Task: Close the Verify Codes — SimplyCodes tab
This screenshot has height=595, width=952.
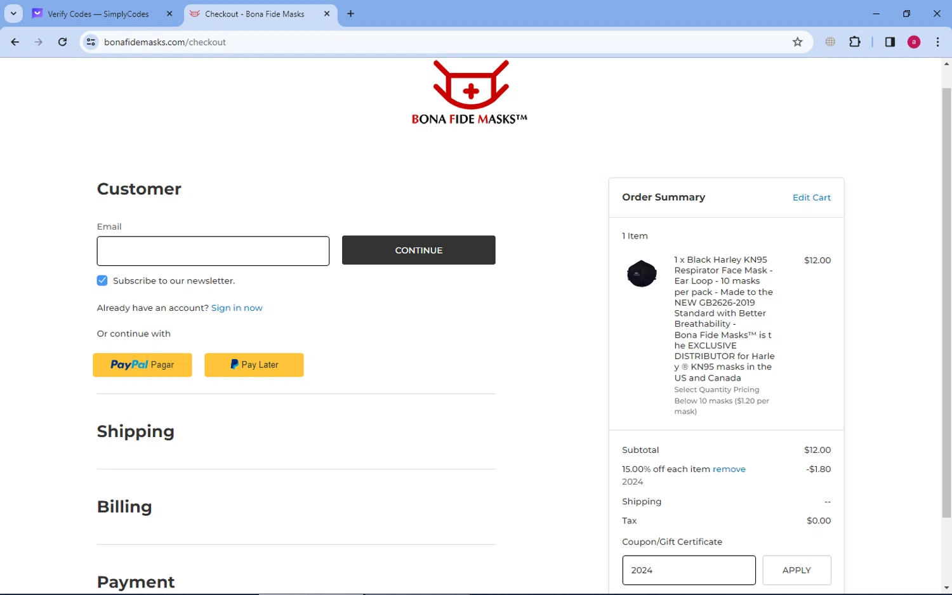Action: (169, 13)
